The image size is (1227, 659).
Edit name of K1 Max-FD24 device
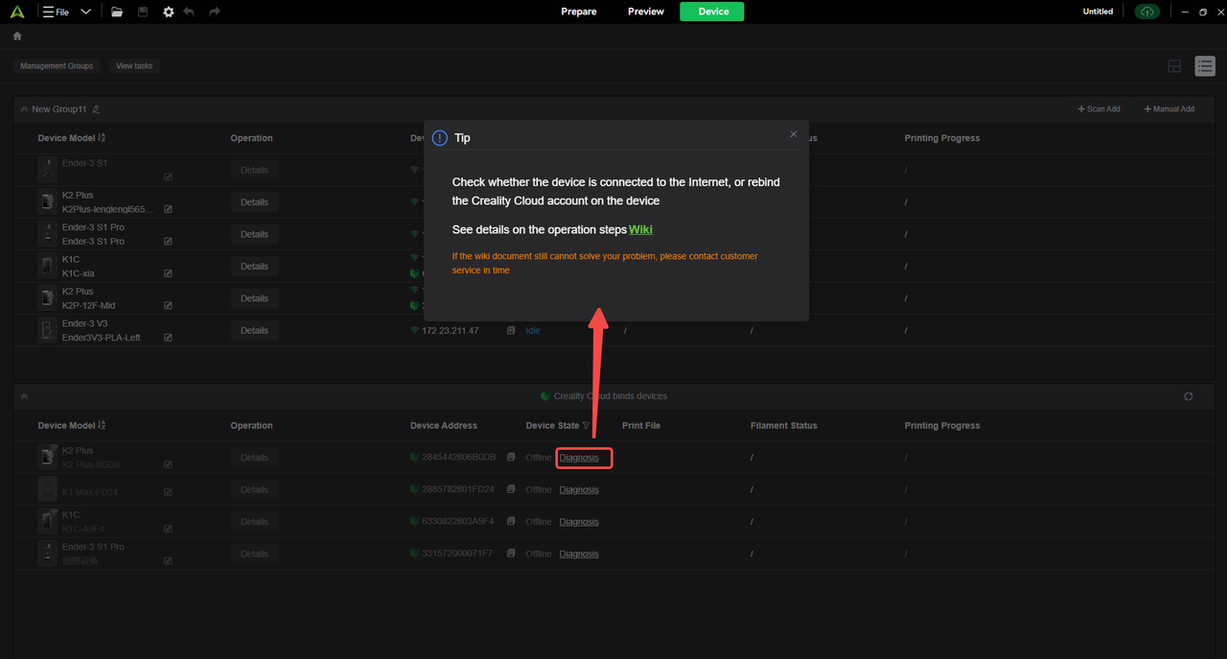pos(168,492)
